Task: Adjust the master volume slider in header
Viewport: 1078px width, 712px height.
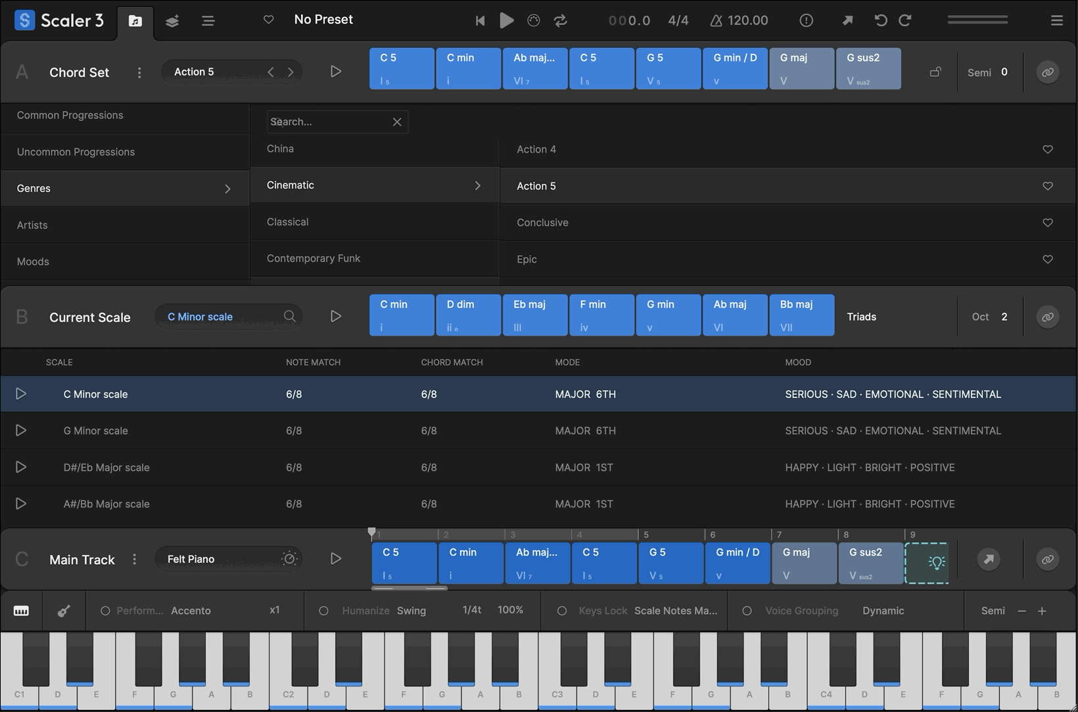Action: 977,20
